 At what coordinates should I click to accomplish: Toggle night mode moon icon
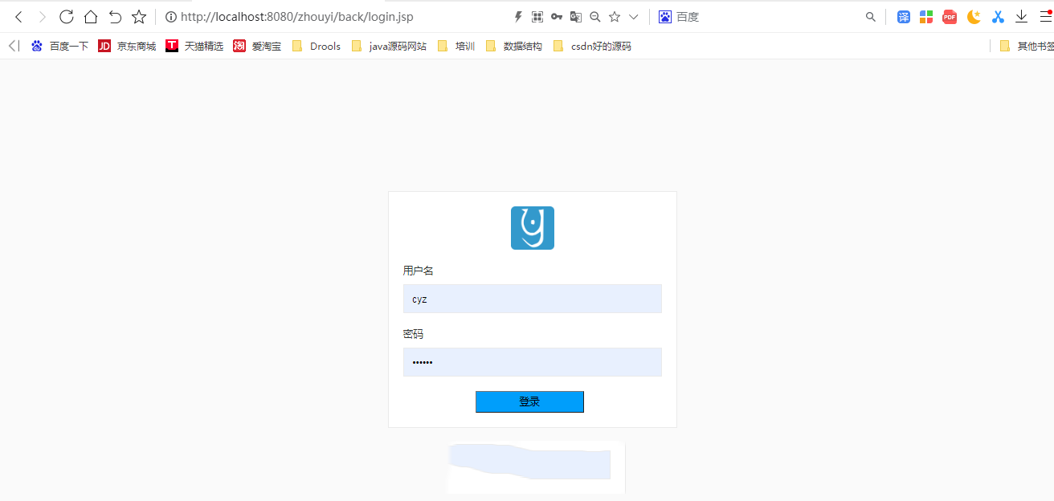(974, 17)
